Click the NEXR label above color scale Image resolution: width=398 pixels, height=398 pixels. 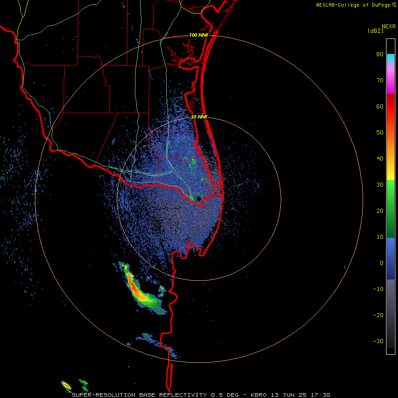pyautogui.click(x=389, y=26)
